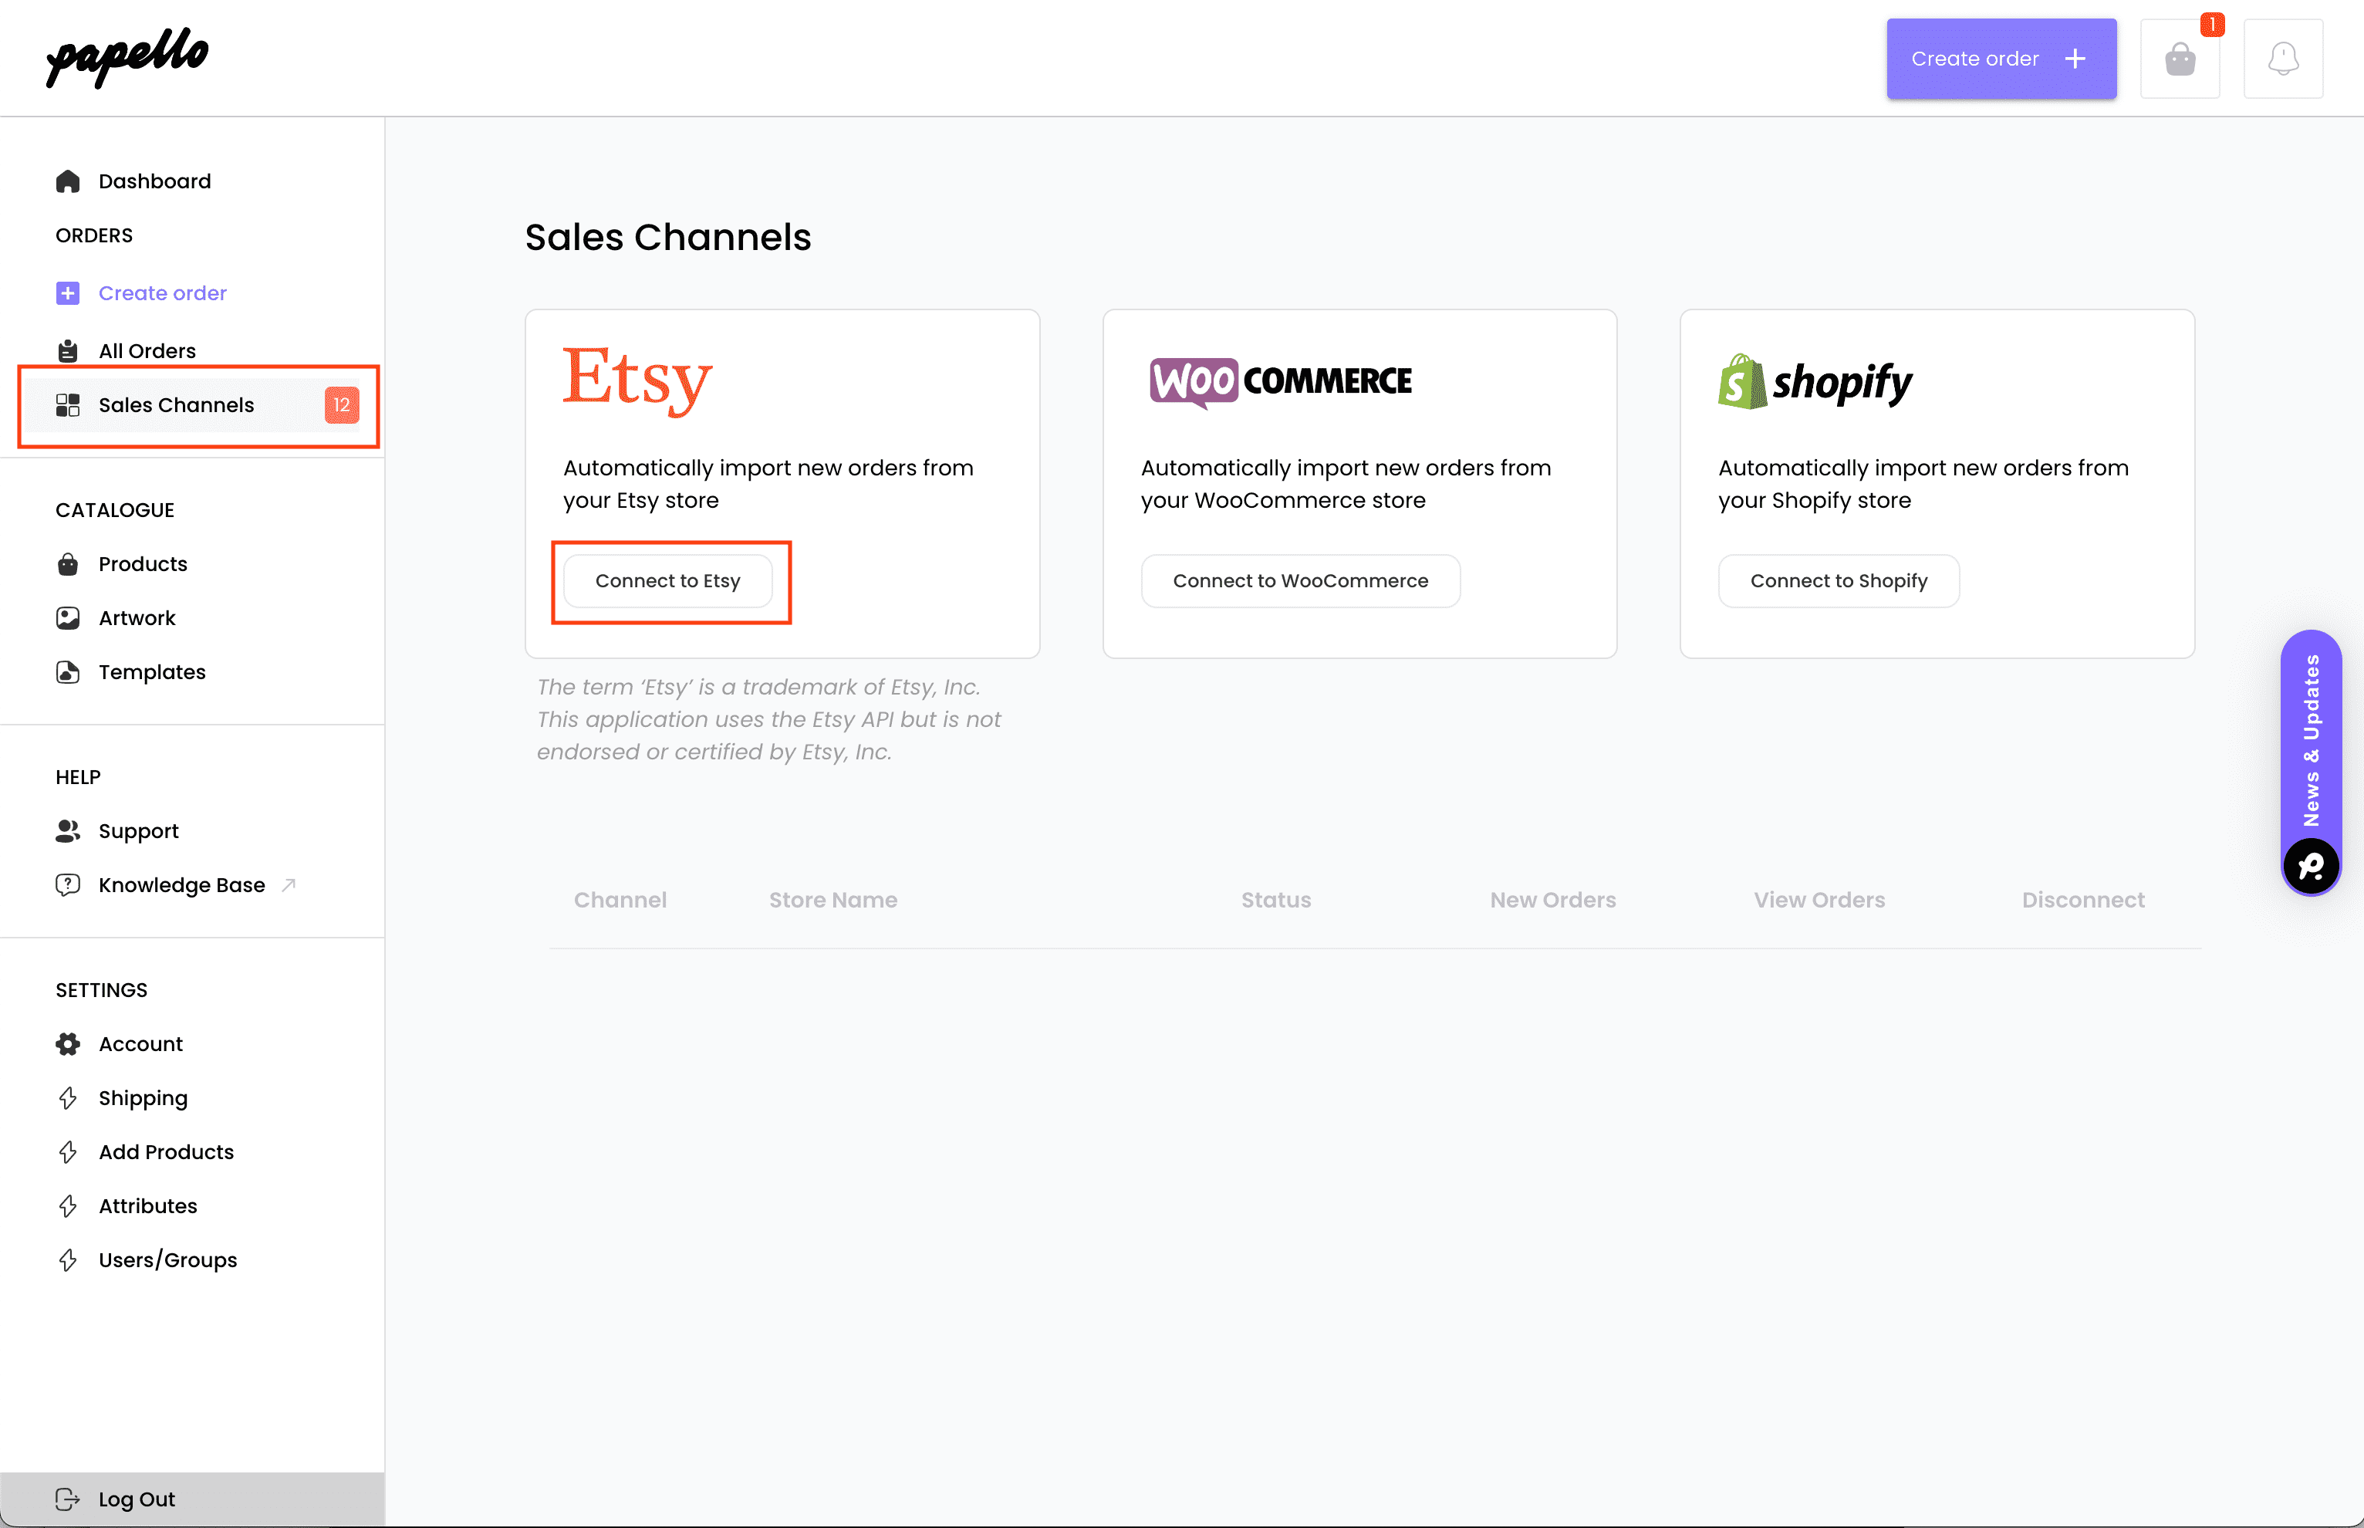Click Connect to Etsy button
This screenshot has width=2364, height=1528.
[667, 581]
